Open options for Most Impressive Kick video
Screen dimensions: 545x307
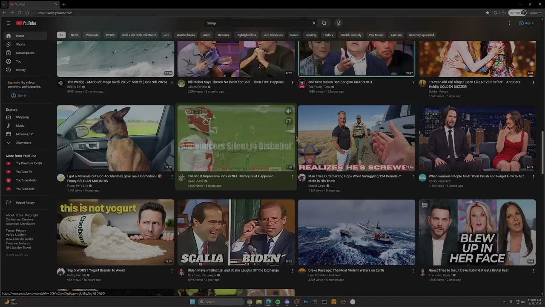(293, 177)
